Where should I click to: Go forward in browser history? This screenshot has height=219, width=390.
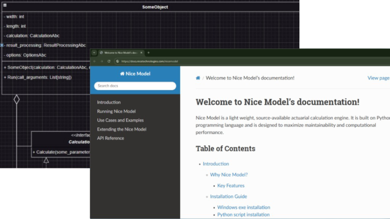point(102,61)
